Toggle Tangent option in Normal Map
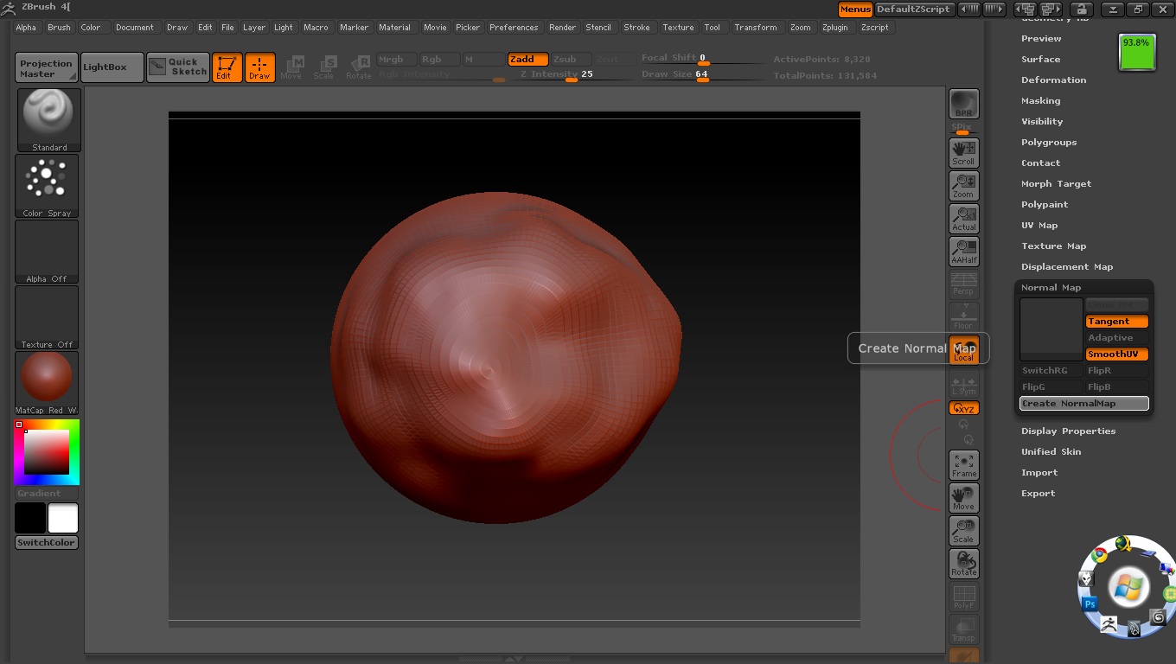Screen dimensions: 1176x664 pyautogui.click(x=1117, y=322)
